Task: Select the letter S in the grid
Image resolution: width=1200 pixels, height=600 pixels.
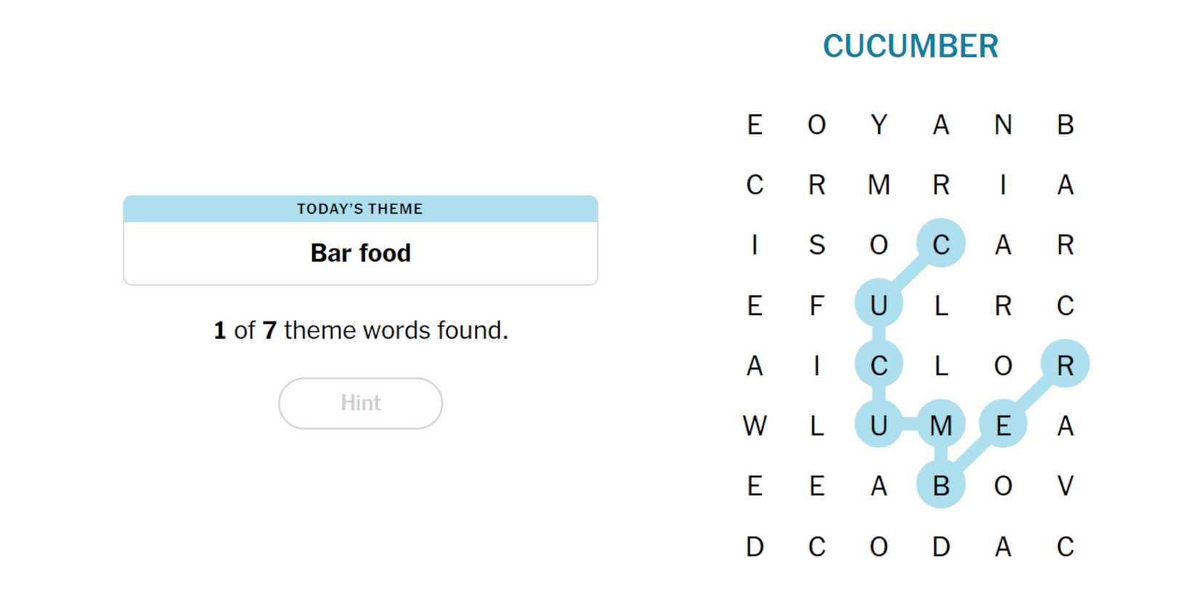Action: click(x=817, y=245)
